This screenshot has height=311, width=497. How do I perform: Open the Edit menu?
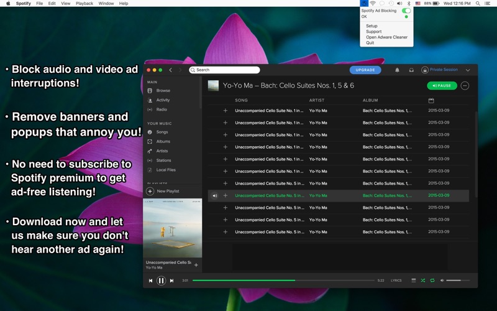[x=52, y=4]
